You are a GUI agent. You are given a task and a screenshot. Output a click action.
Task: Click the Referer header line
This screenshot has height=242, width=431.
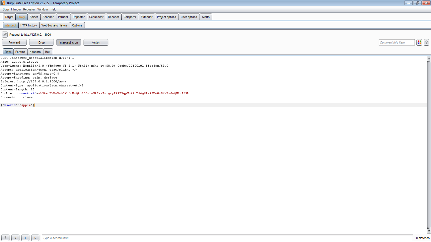pos(34,81)
